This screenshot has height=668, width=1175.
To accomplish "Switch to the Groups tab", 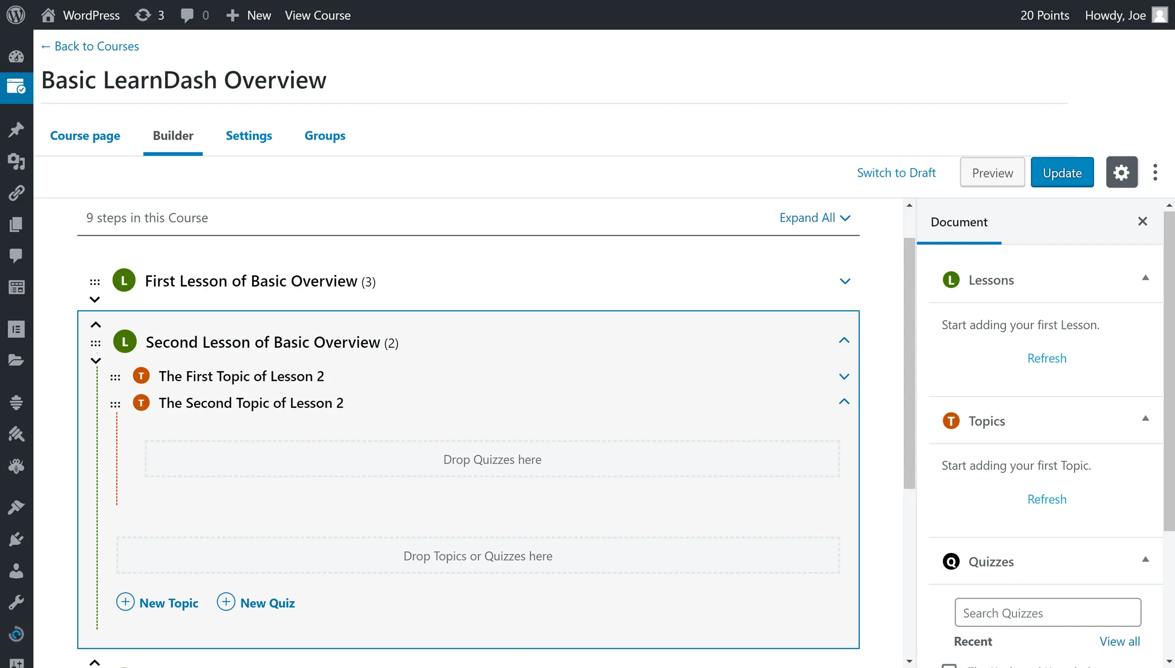I will click(325, 136).
